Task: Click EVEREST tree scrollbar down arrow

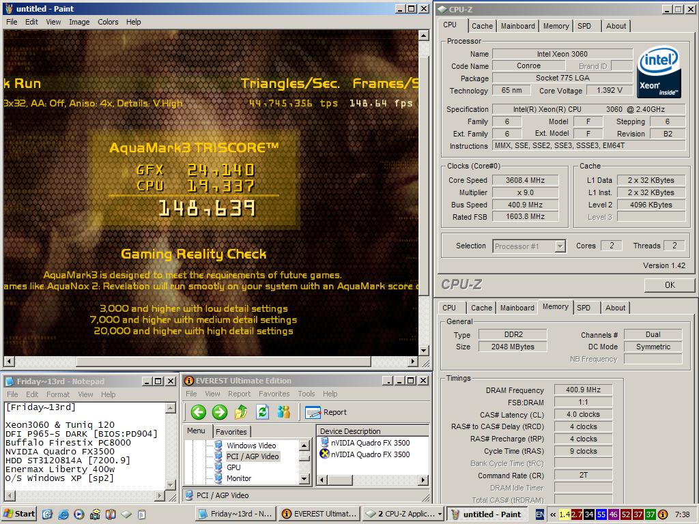Action: point(304,480)
